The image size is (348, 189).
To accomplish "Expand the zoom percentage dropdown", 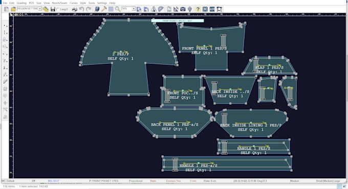I will click(x=134, y=9).
